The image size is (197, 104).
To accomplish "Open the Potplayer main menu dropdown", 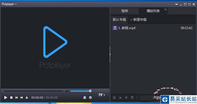I will click(x=9, y=4).
